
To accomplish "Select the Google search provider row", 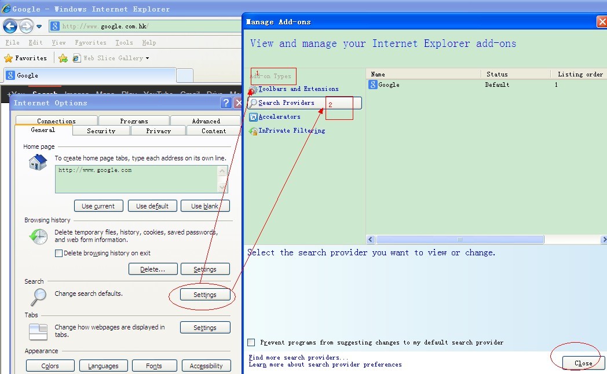I will pos(487,85).
